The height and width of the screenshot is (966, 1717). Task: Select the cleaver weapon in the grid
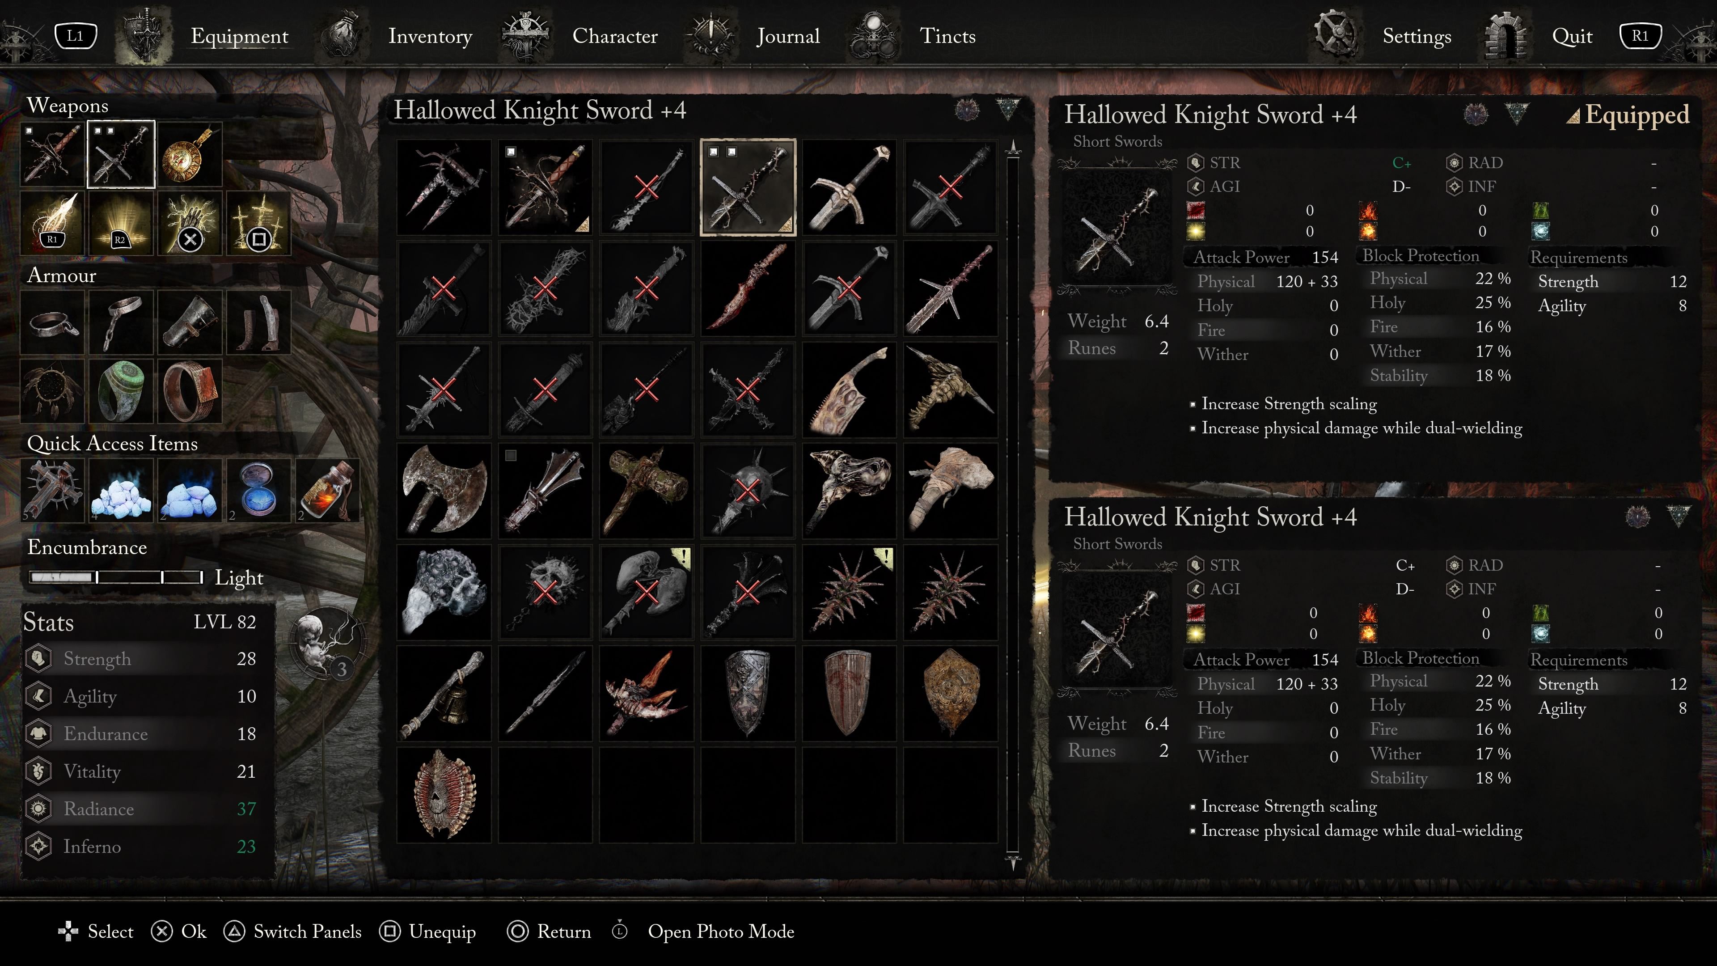click(x=849, y=390)
